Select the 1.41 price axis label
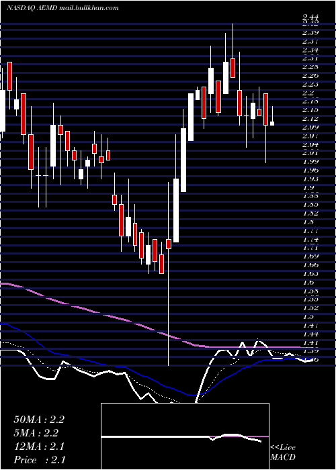 [x=310, y=342]
